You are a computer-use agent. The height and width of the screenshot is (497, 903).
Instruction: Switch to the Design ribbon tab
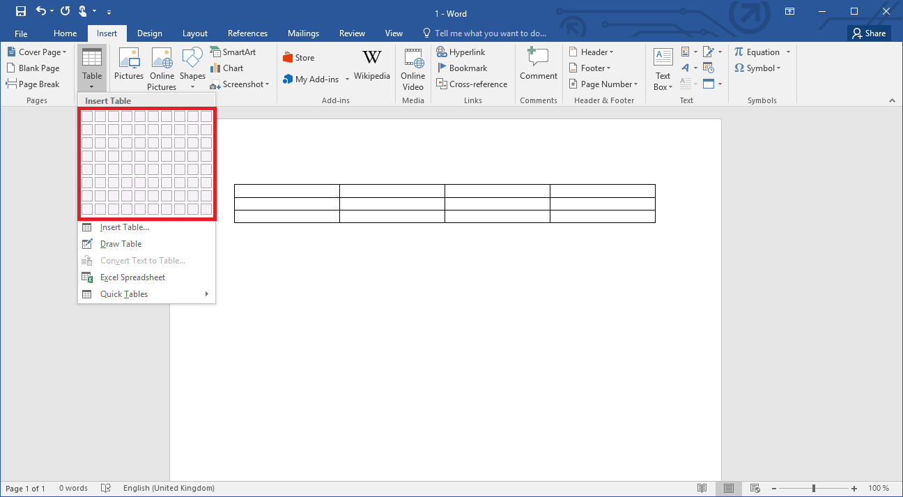(149, 33)
